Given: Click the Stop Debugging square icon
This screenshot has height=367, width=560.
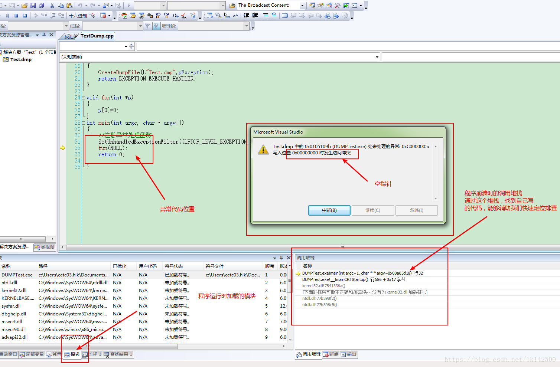Looking at the screenshot, I should tap(16, 16).
